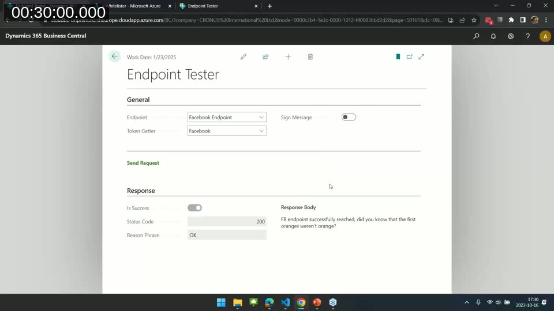
Task: Click the microphone tray icon
Action: (x=478, y=302)
